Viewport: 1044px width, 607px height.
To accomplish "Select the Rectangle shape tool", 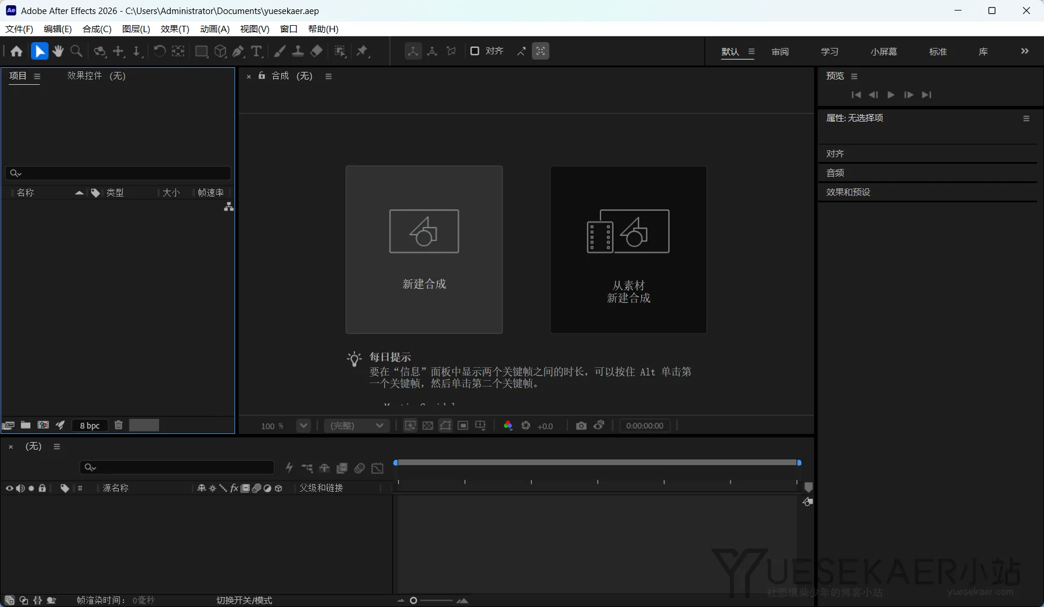I will pyautogui.click(x=201, y=51).
